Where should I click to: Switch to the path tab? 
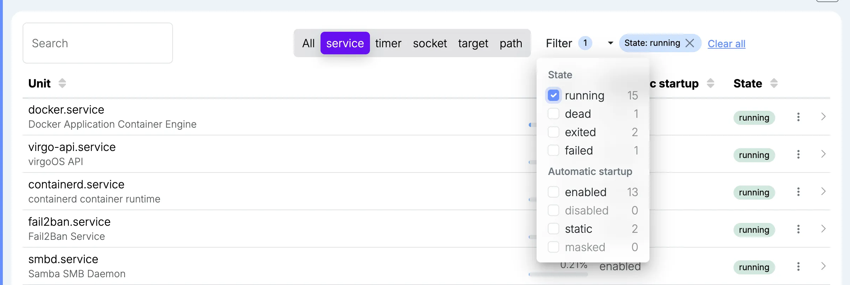[511, 43]
